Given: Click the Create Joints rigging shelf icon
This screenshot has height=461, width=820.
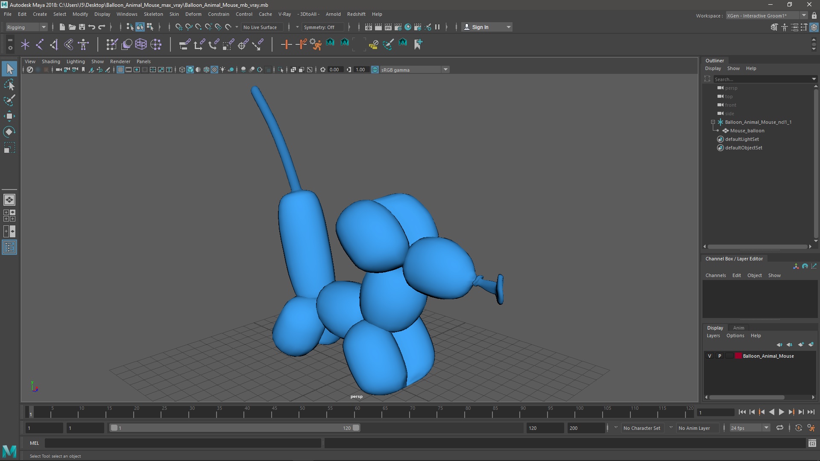Looking at the screenshot, I should (x=39, y=44).
